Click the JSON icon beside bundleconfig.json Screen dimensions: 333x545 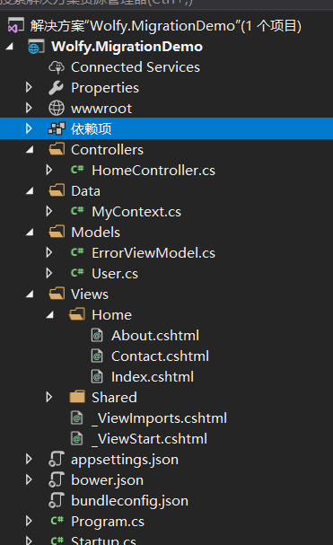coord(57,500)
